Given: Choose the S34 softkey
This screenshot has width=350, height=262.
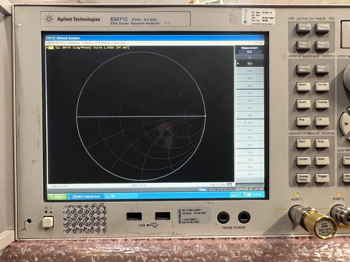Looking at the screenshot, I should point(250,167).
